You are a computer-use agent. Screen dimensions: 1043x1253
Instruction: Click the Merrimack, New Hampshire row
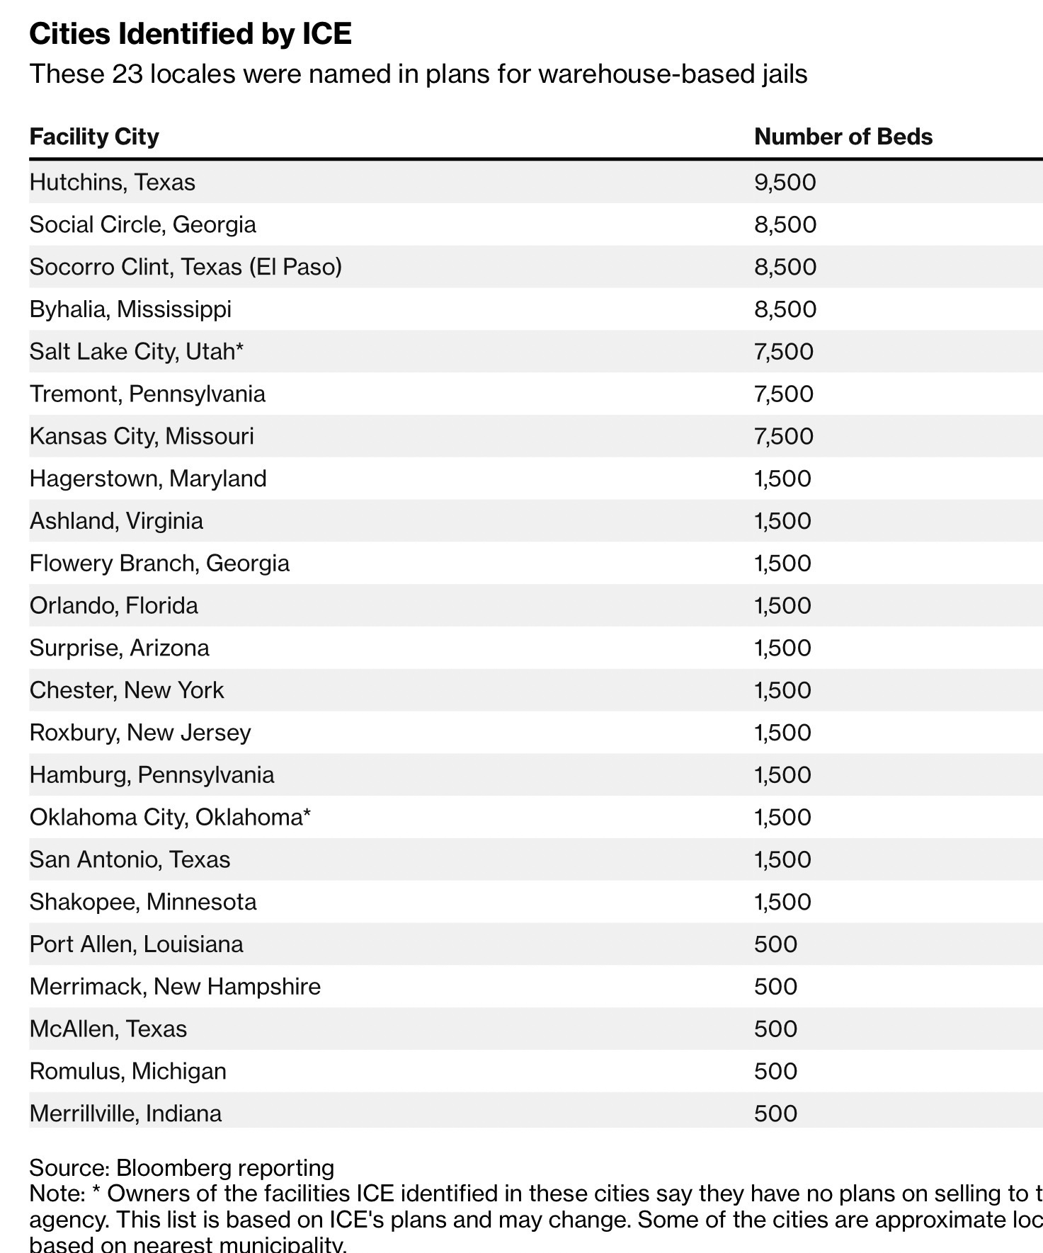pyautogui.click(x=175, y=987)
